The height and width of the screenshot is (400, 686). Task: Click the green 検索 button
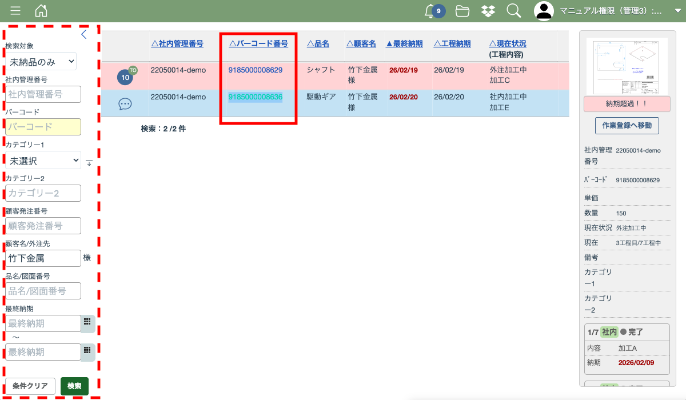74,386
